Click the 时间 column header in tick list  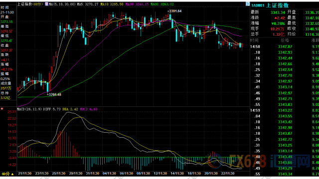[x=254, y=41]
